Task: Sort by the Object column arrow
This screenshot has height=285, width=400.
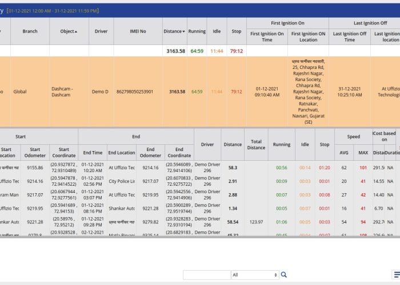Action: (x=75, y=31)
